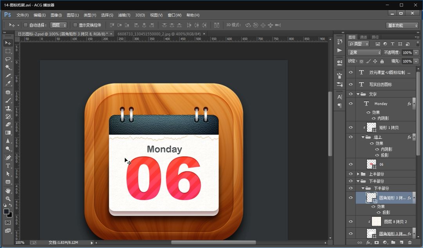Select the Pen tool
The width and height of the screenshot is (423, 248).
coord(8,157)
